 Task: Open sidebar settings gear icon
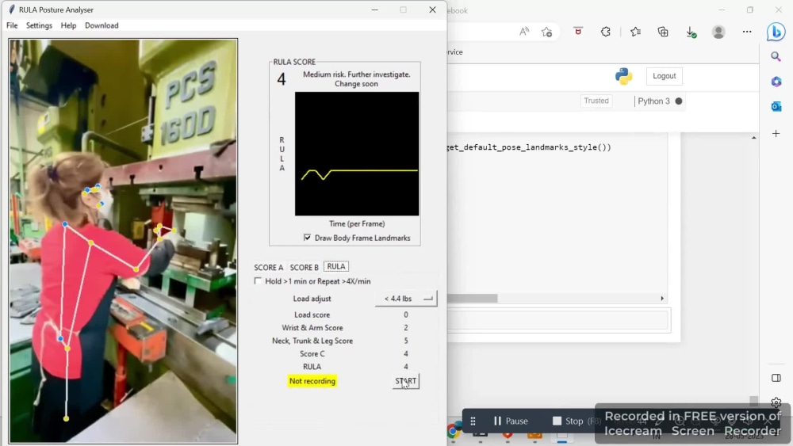coord(776,402)
